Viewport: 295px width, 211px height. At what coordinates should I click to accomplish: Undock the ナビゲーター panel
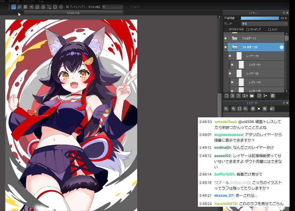[284, 103]
